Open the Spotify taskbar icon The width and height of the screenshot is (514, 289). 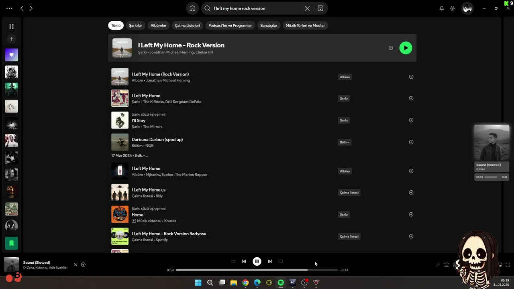(x=281, y=283)
